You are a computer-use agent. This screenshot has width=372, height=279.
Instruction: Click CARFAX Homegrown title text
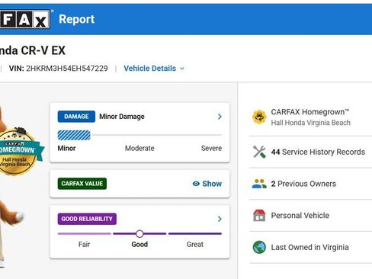[310, 112]
